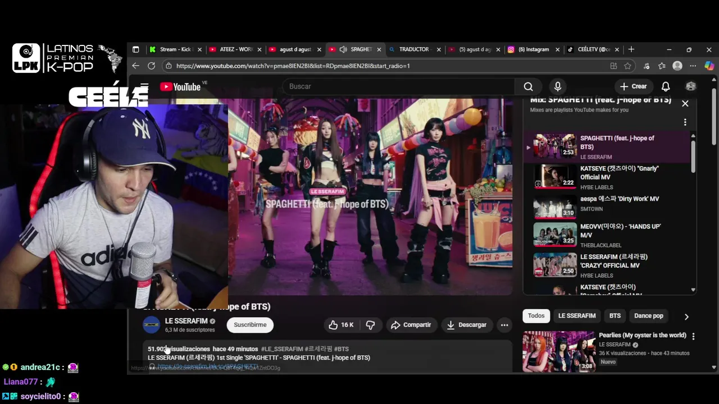Dislike the video with the thumbs down
The height and width of the screenshot is (404, 719).
[x=370, y=325]
